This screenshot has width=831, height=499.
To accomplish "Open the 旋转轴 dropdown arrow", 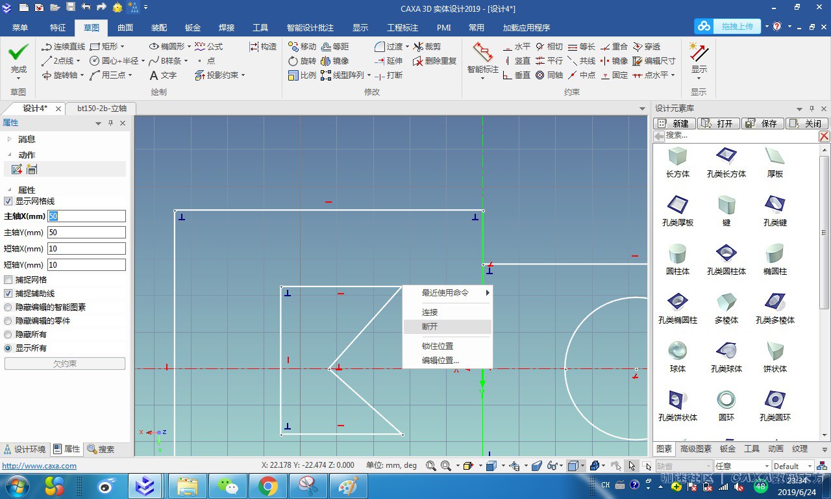I will pos(82,75).
